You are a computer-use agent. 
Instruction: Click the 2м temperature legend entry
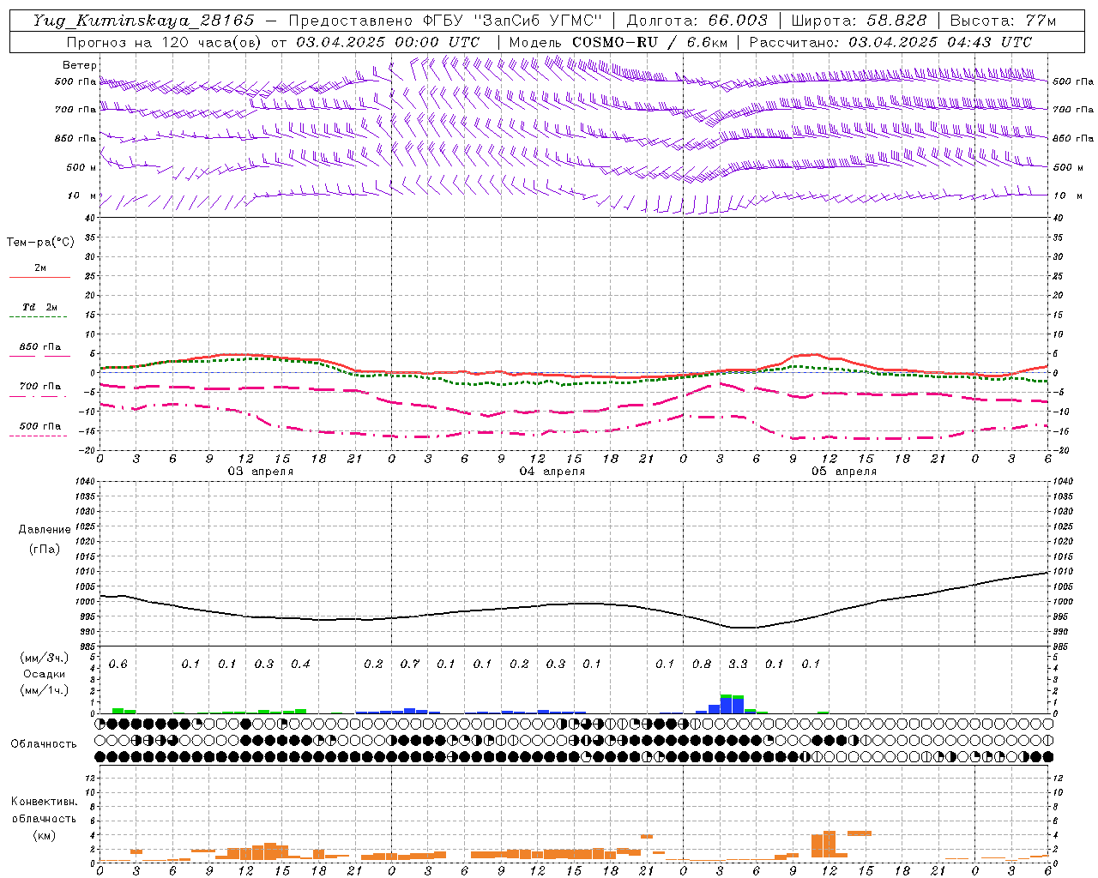(x=40, y=268)
